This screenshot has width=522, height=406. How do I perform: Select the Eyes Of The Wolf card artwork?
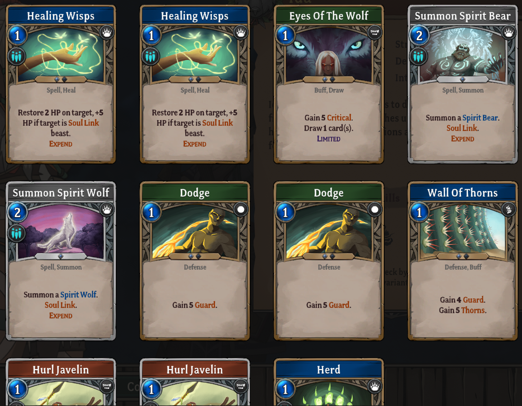(x=329, y=55)
